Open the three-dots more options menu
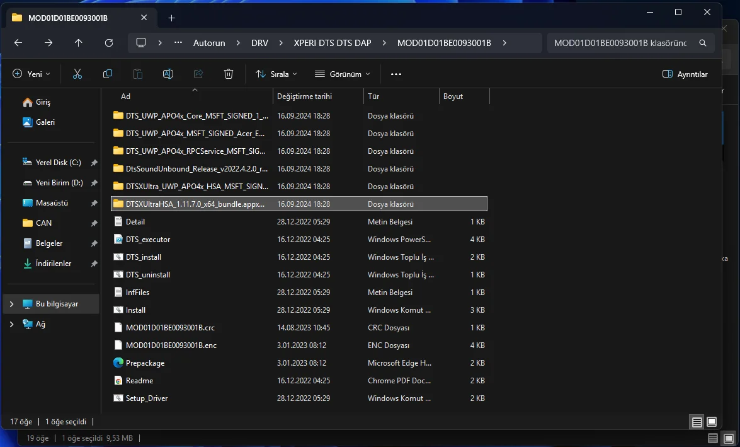The width and height of the screenshot is (740, 447). click(x=396, y=74)
